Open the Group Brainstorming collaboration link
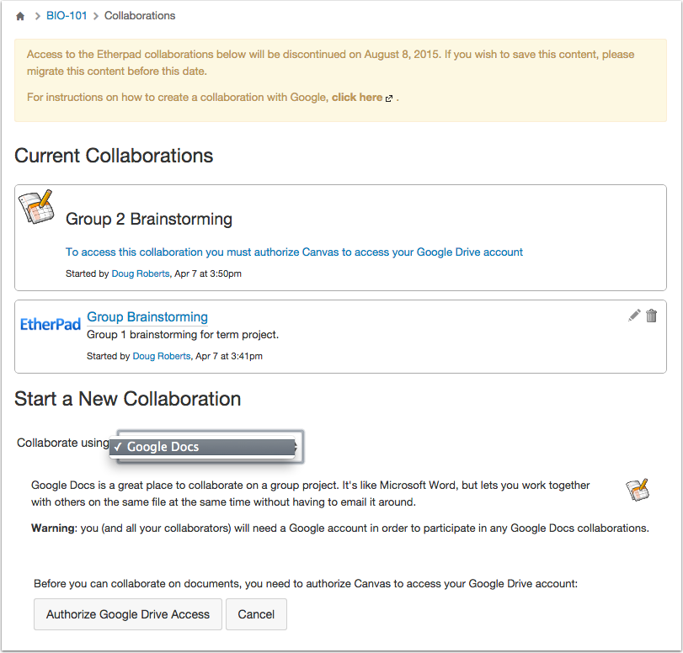This screenshot has width=683, height=653. [147, 317]
